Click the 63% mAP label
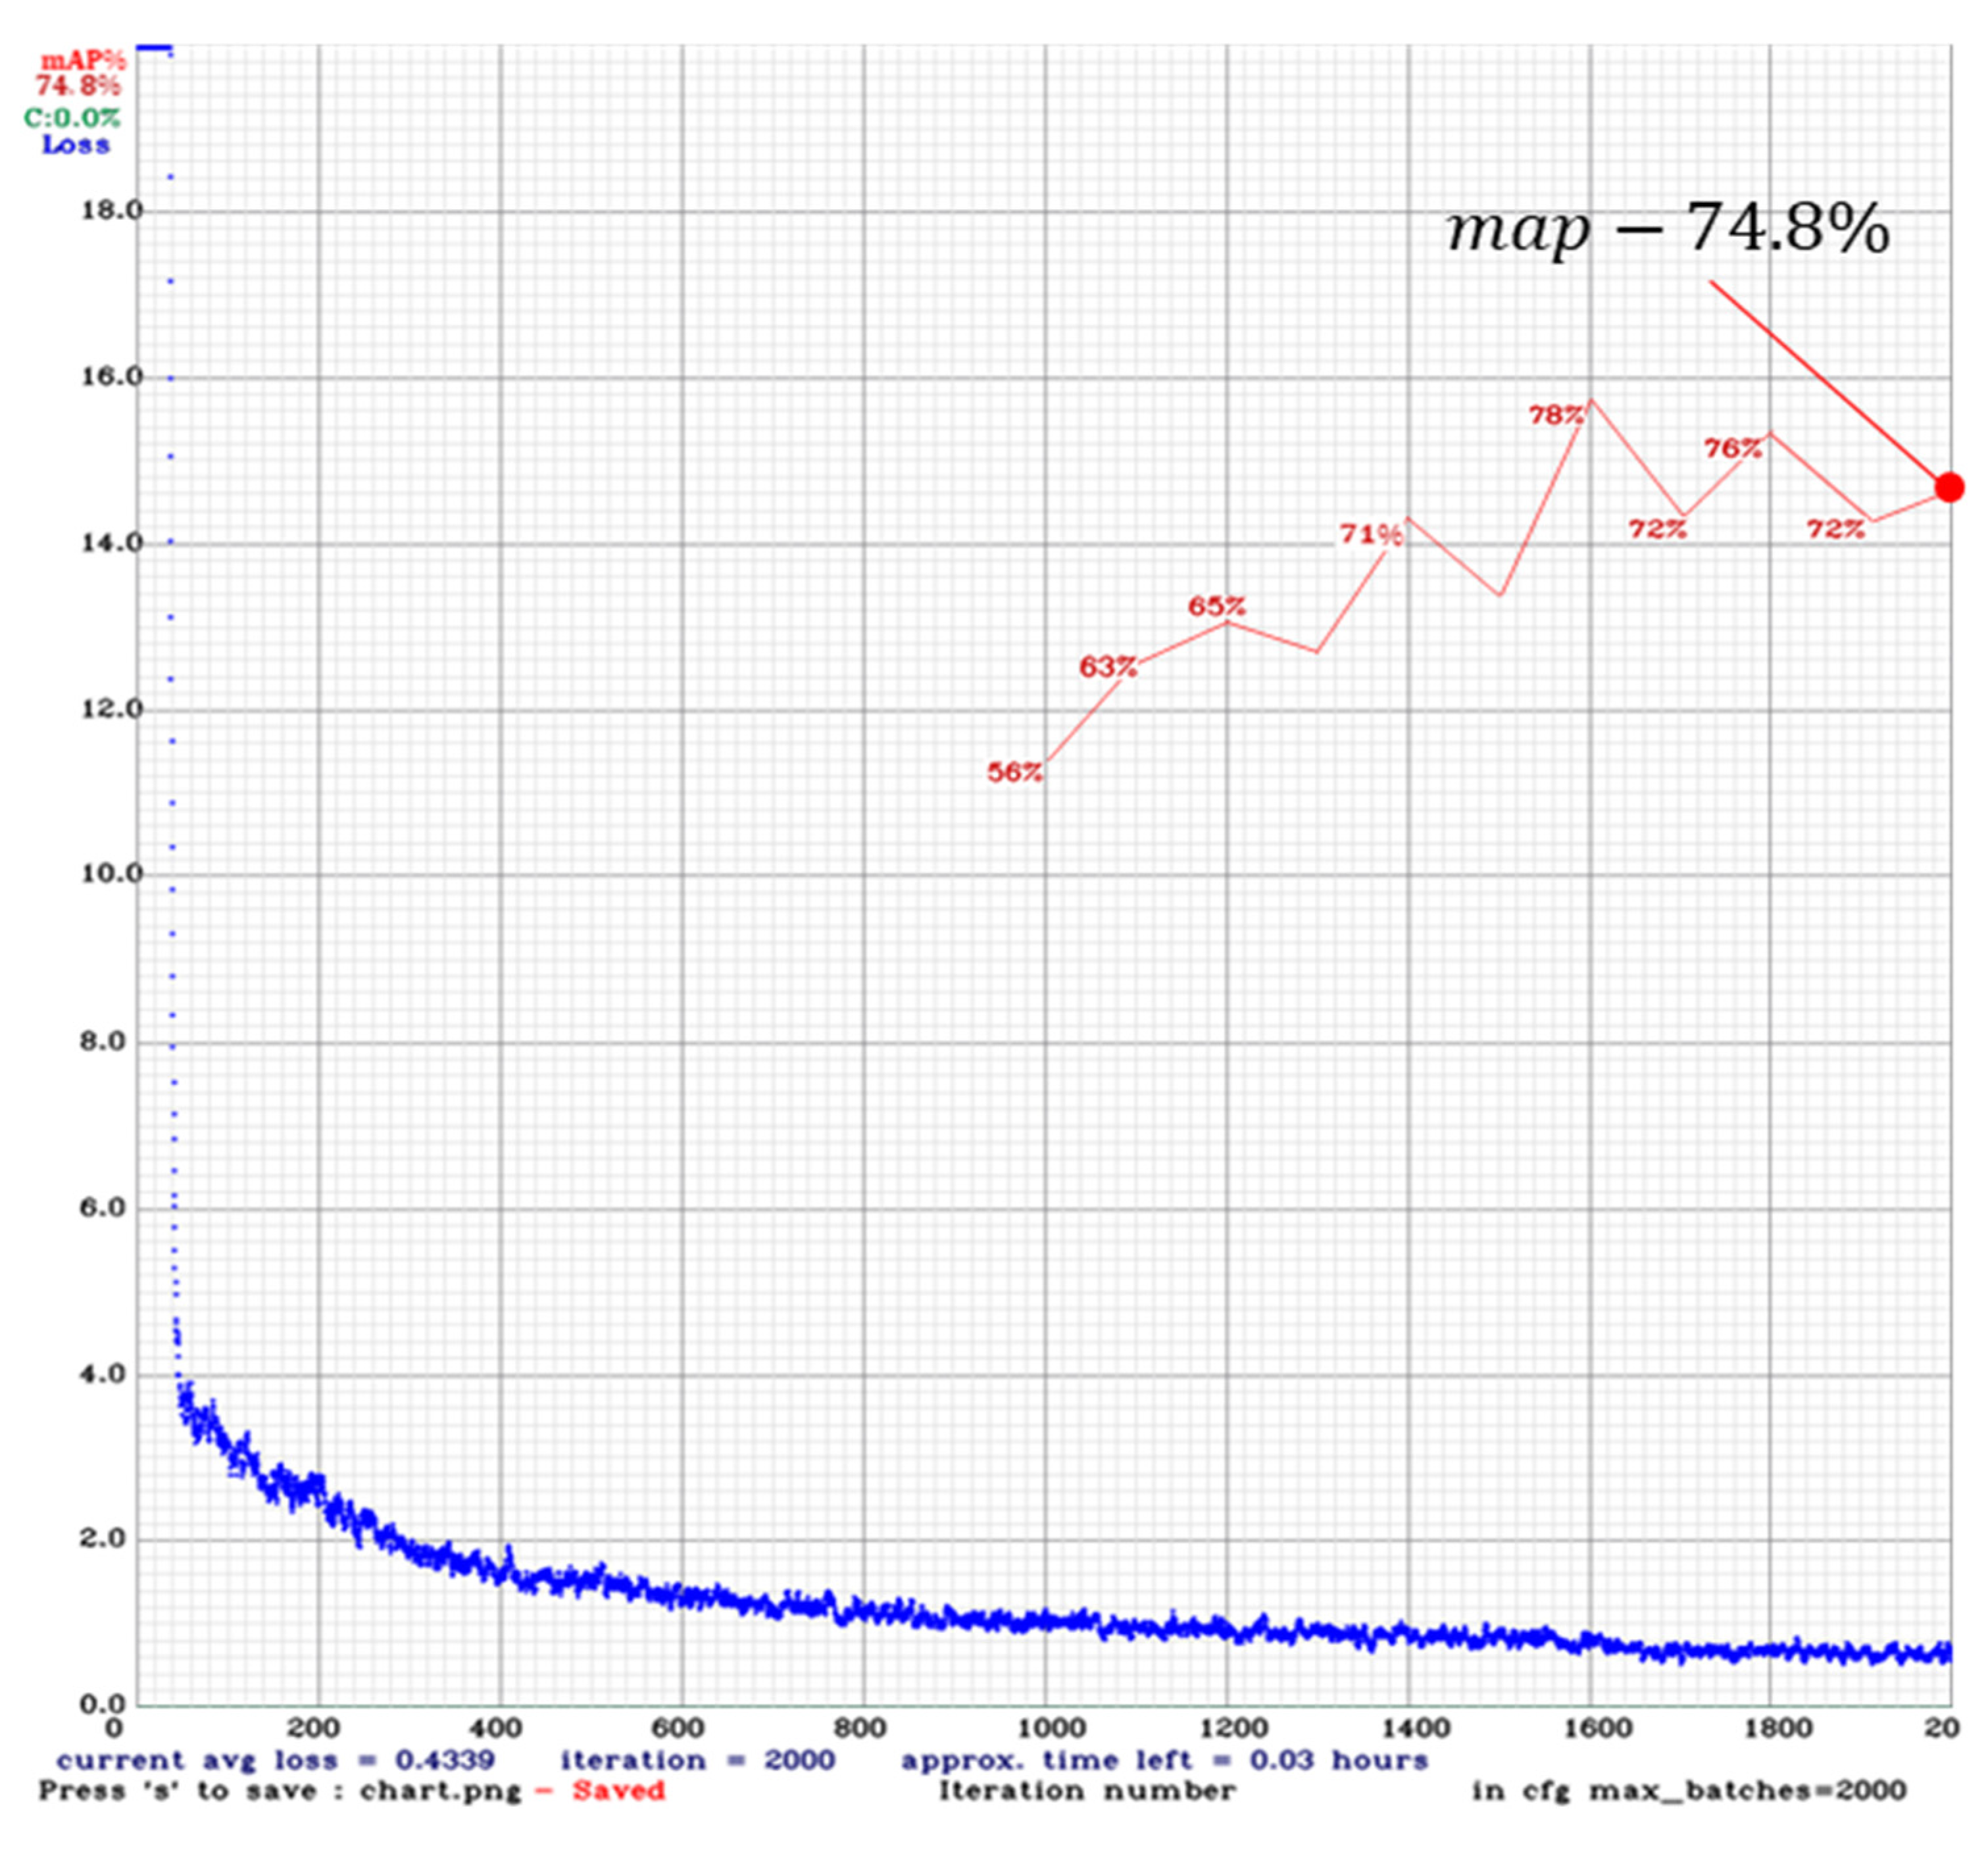 click(x=1107, y=666)
